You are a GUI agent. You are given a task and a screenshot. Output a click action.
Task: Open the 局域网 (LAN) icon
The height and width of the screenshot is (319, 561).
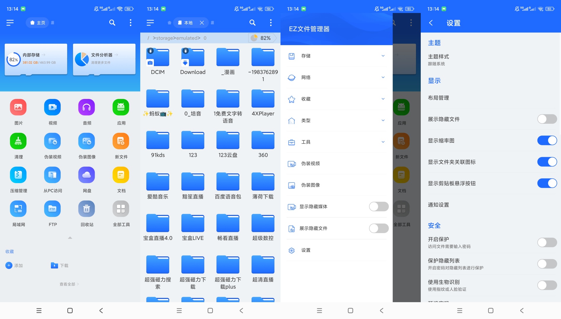point(18,209)
